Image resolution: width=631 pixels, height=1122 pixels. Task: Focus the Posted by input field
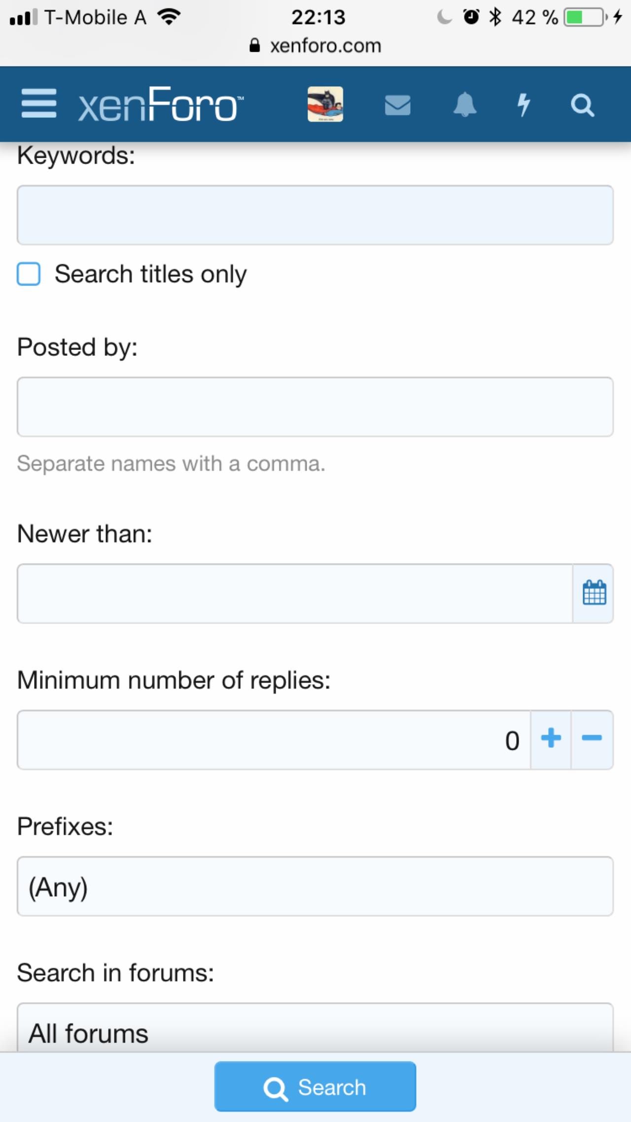[315, 407]
